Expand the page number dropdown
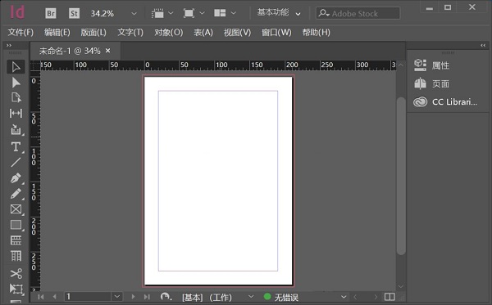Screen dimensions: 492x305 coord(117,296)
